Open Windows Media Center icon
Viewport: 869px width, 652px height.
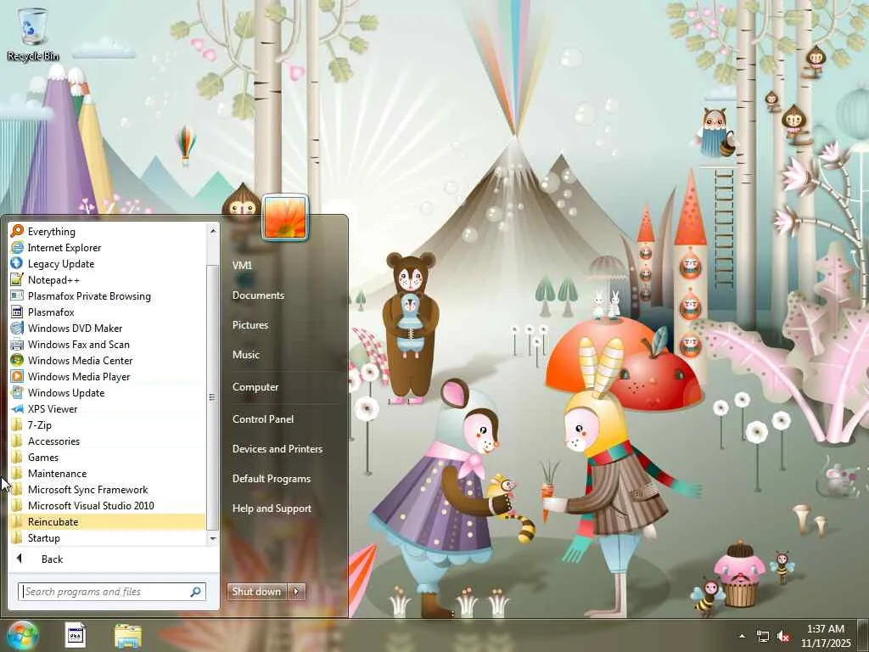pyautogui.click(x=17, y=360)
